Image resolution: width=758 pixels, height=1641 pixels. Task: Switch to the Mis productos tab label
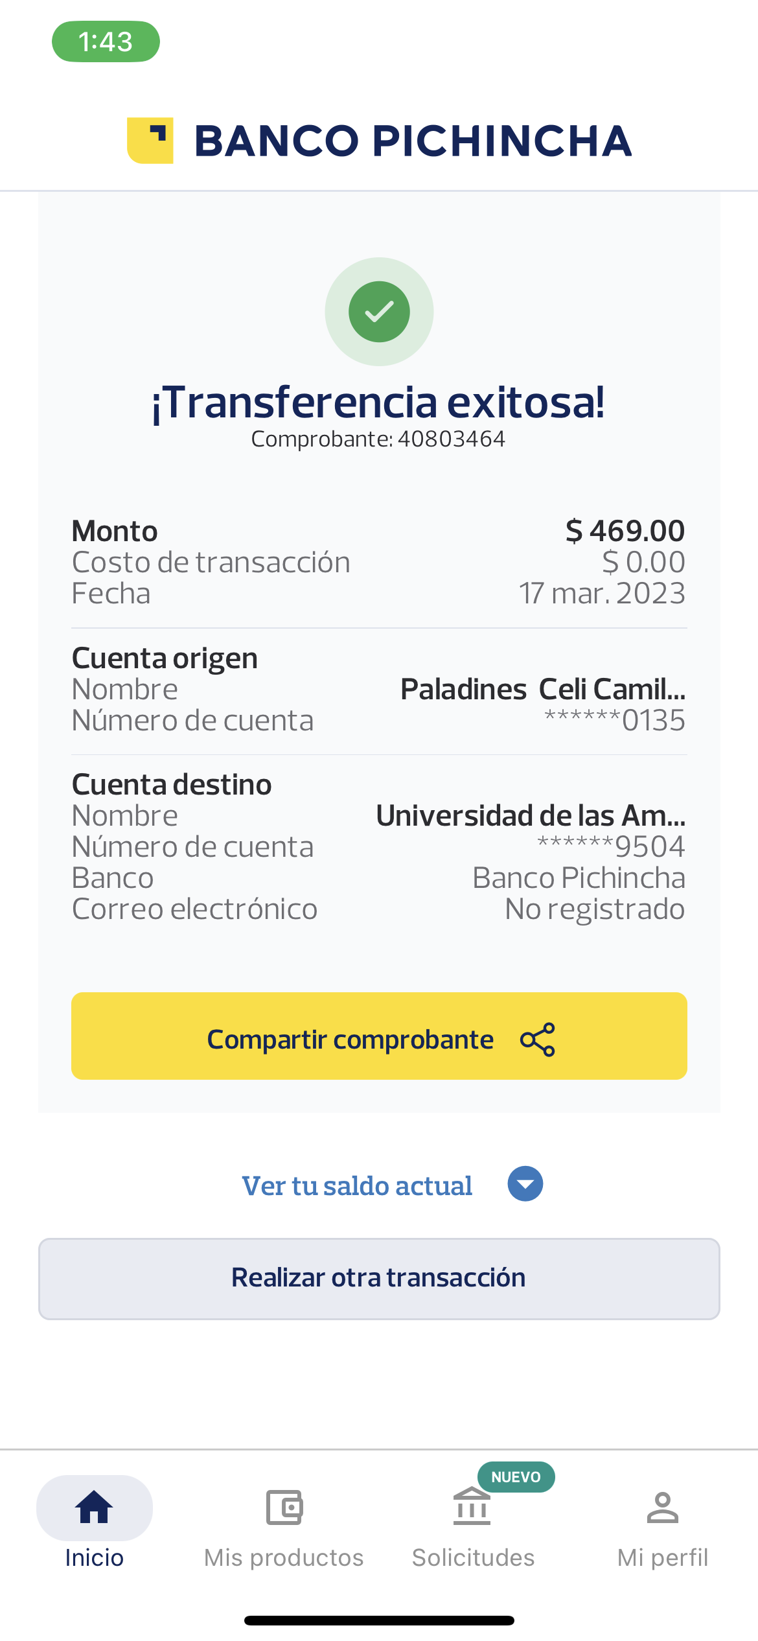coord(284,1557)
